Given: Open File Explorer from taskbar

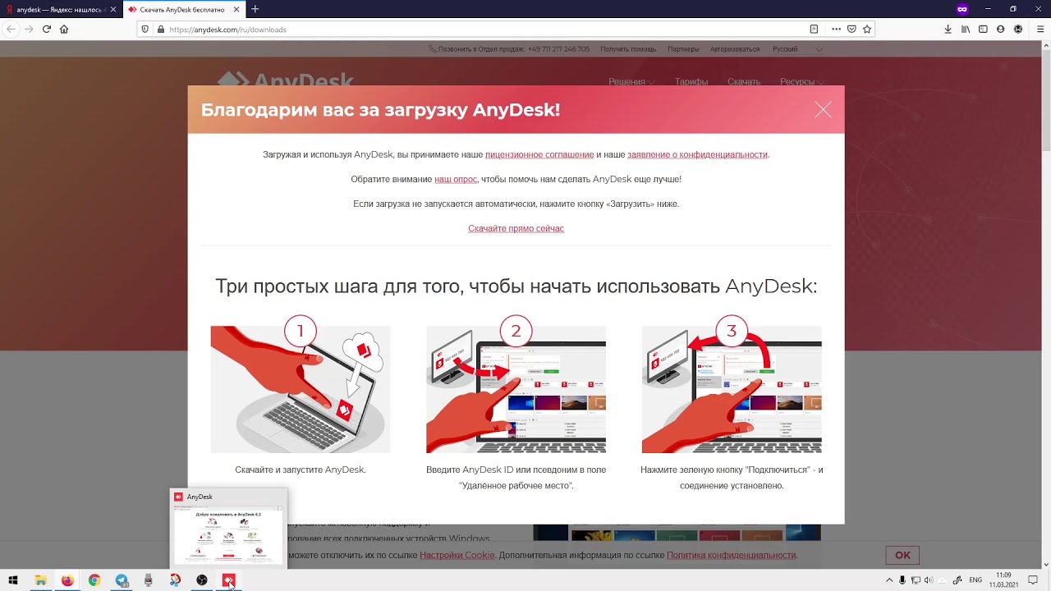Looking at the screenshot, I should (x=39, y=580).
